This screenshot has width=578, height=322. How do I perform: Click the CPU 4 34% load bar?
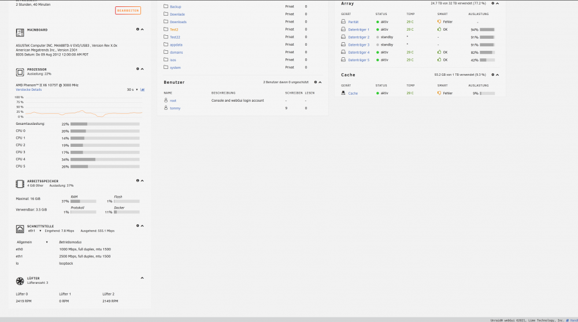pos(105,160)
